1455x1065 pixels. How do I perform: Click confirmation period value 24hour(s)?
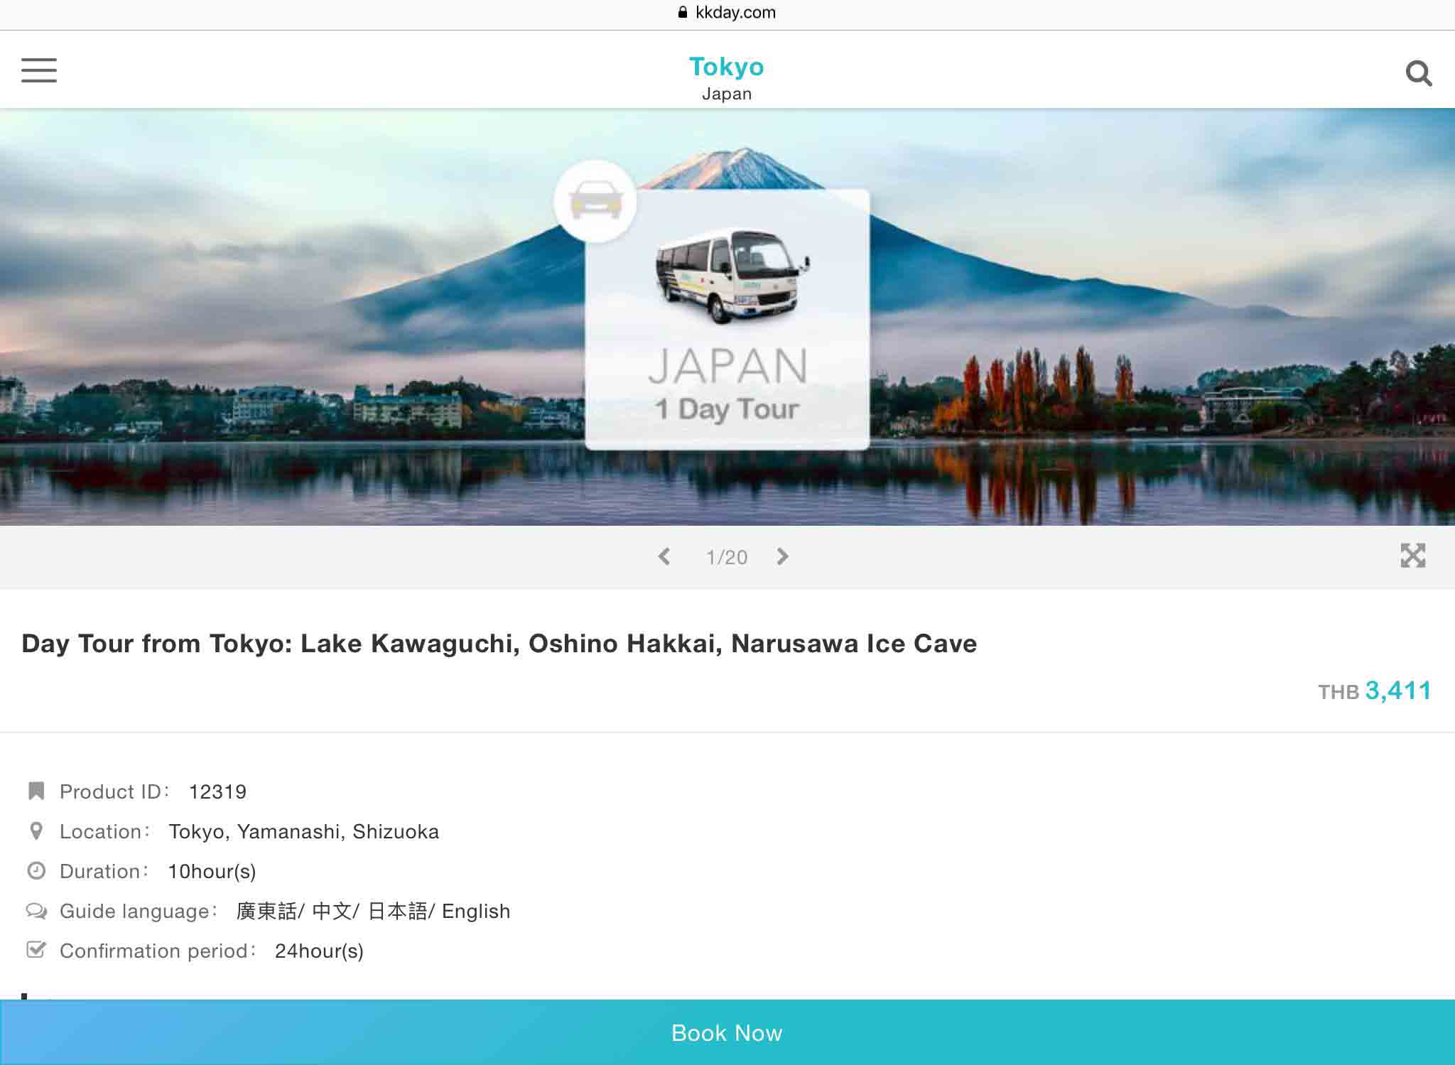(319, 951)
